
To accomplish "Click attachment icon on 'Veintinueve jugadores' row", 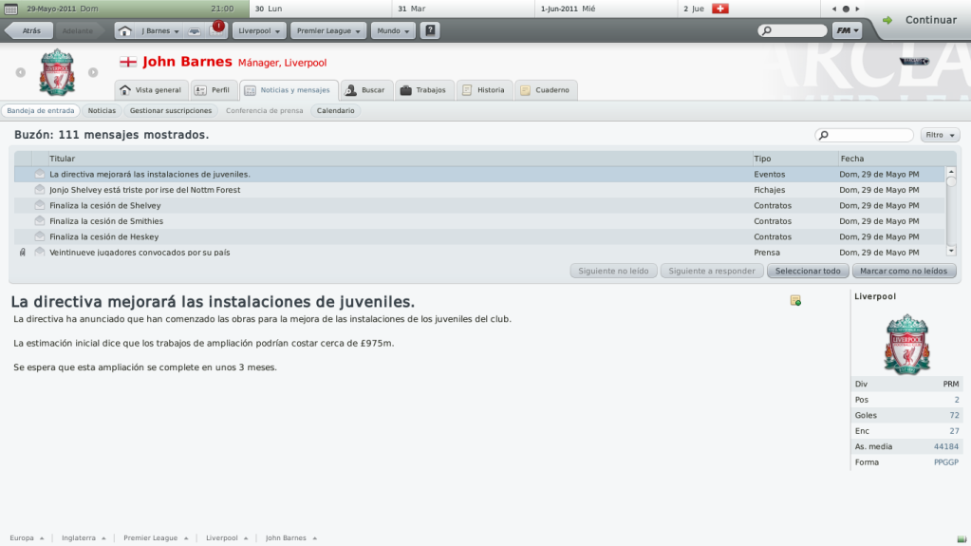I will 23,253.
